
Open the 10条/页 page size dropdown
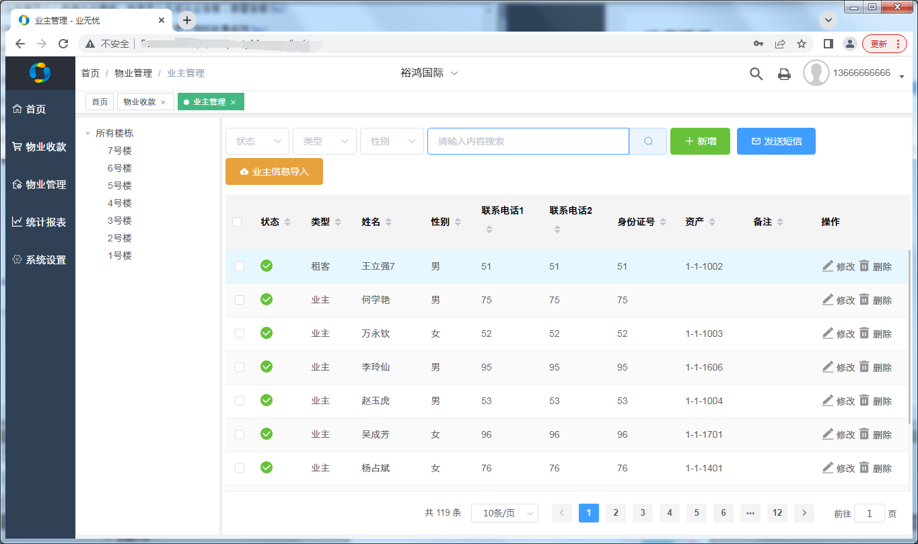point(504,513)
